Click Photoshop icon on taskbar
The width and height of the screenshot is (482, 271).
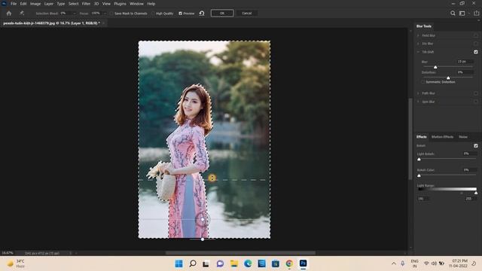pos(303,263)
